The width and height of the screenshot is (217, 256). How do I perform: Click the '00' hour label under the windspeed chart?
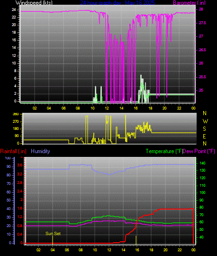pos(193,108)
